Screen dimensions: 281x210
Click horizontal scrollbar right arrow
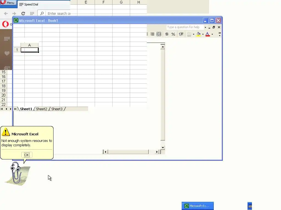coord(157,152)
